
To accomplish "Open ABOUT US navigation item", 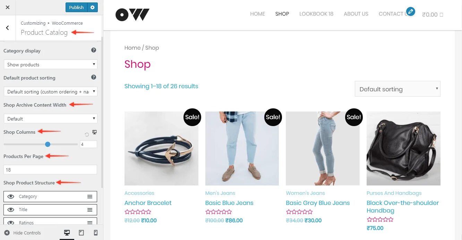I will 356,14.
